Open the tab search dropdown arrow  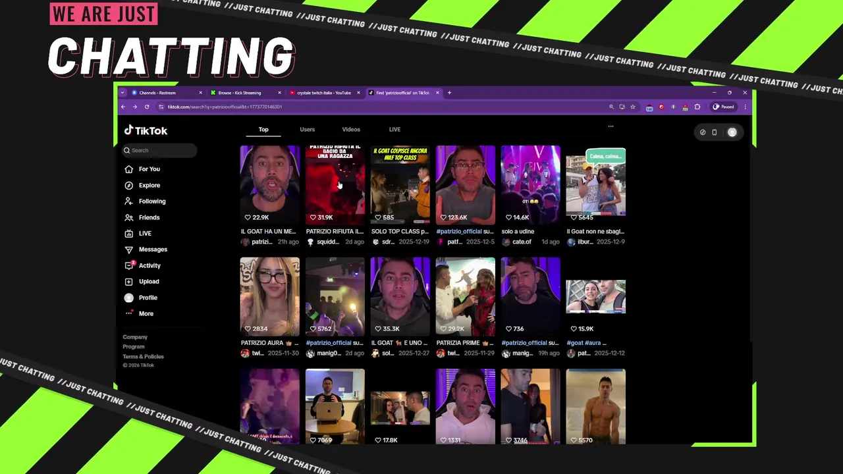coord(122,93)
